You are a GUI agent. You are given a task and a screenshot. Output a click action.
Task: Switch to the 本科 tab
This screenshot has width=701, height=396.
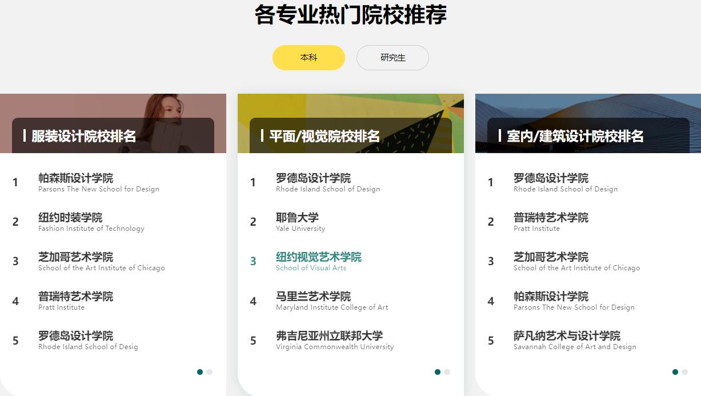[x=309, y=57]
